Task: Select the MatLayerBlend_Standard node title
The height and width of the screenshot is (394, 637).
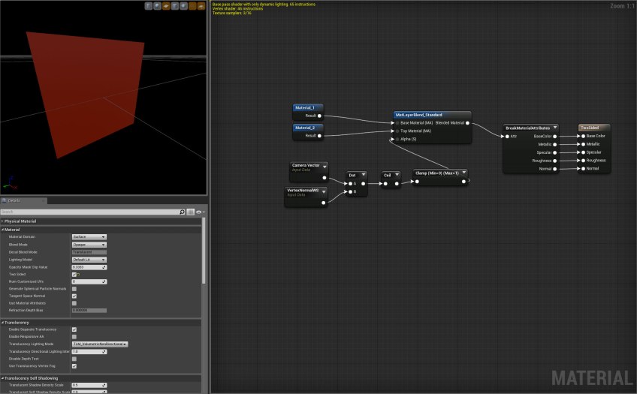Action: 419,115
